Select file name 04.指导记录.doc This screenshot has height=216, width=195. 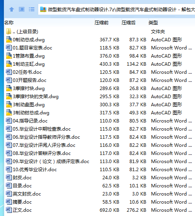(30, 121)
